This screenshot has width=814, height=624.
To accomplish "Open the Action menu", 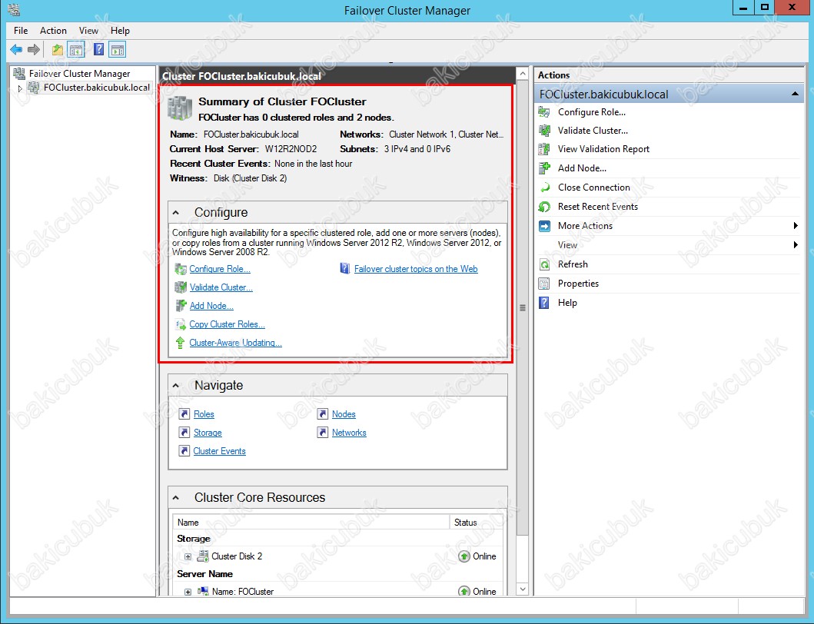I will pyautogui.click(x=54, y=31).
